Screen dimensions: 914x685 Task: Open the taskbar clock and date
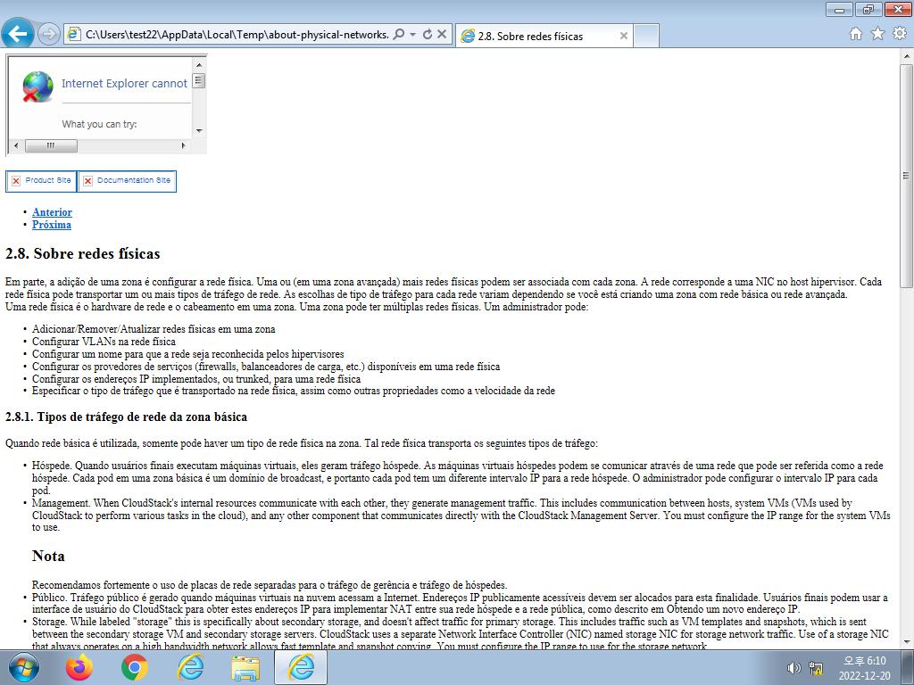865,668
